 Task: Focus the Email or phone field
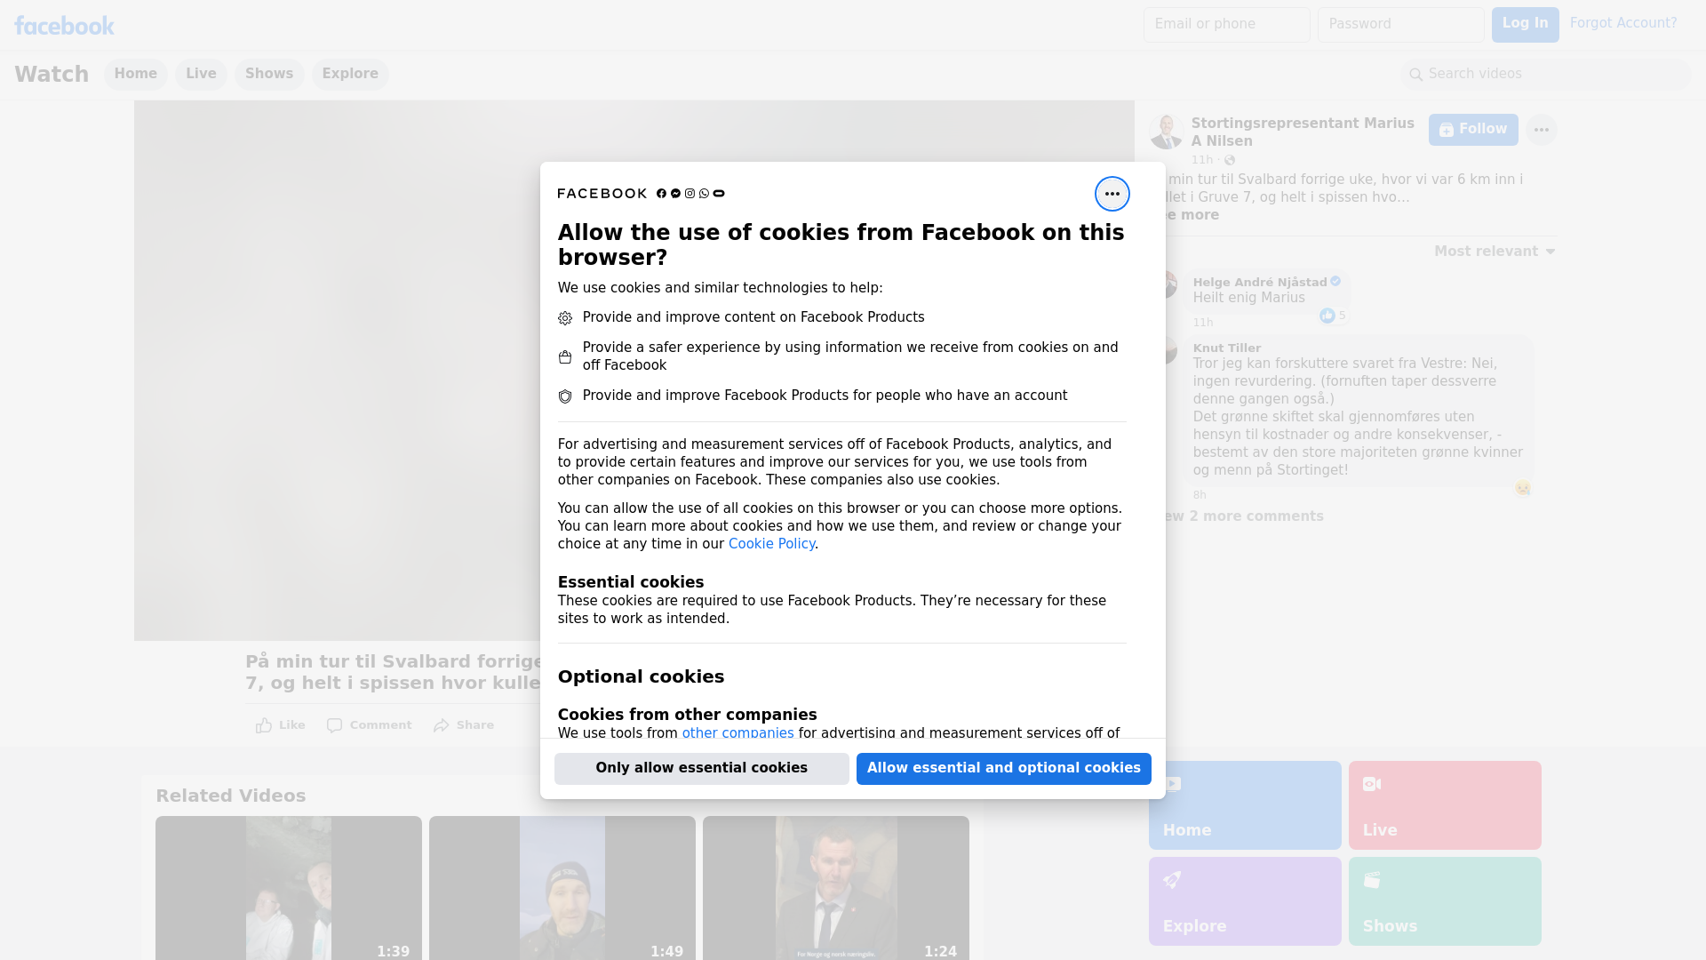pyautogui.click(x=1226, y=25)
